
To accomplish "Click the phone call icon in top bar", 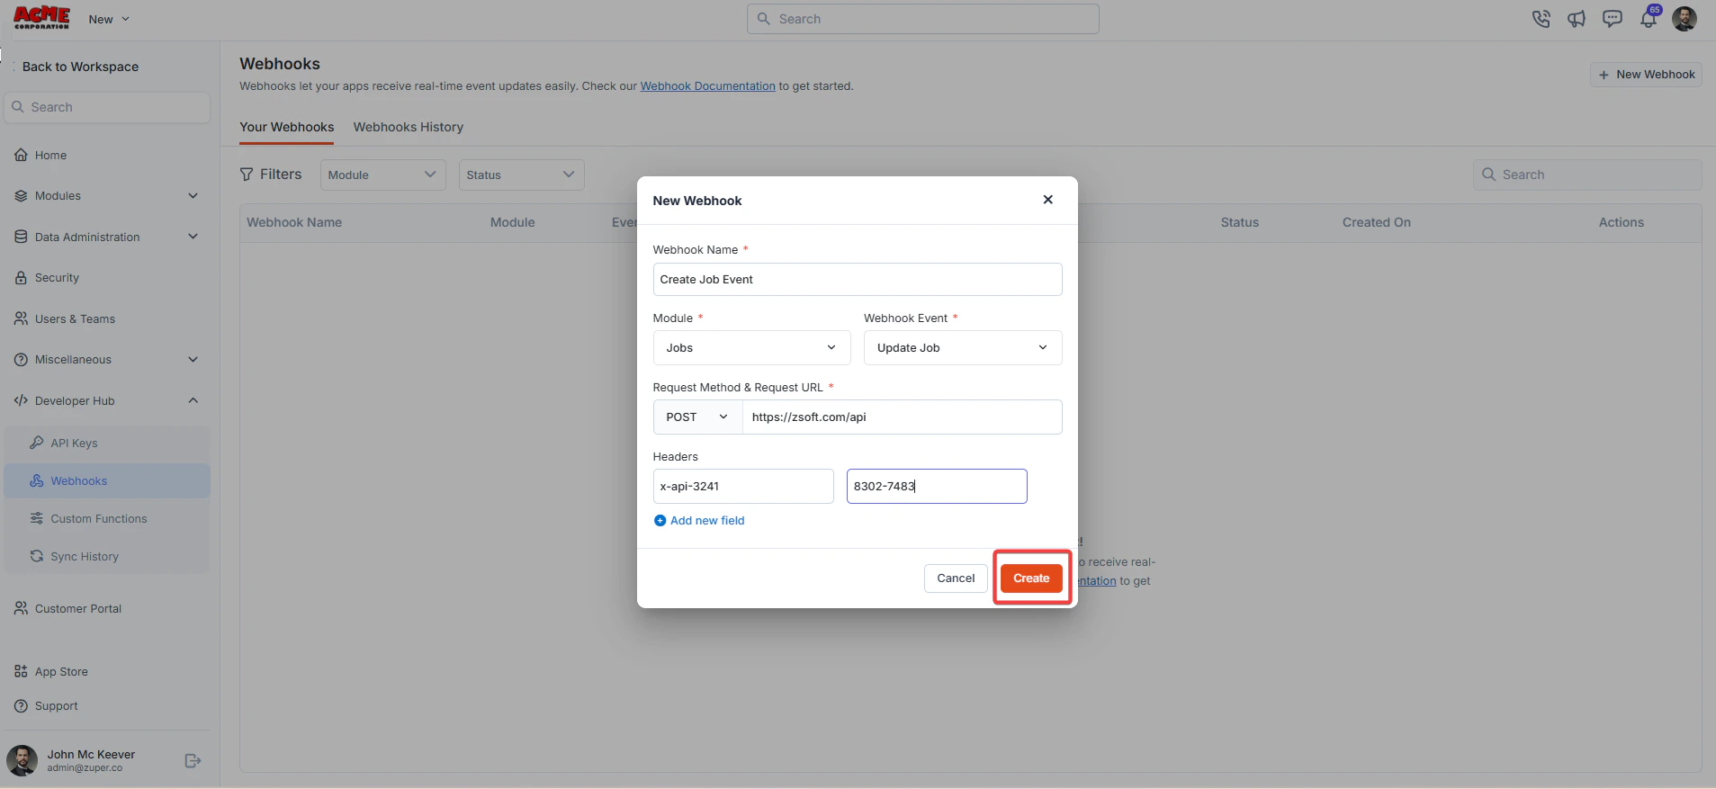I will coord(1541,19).
